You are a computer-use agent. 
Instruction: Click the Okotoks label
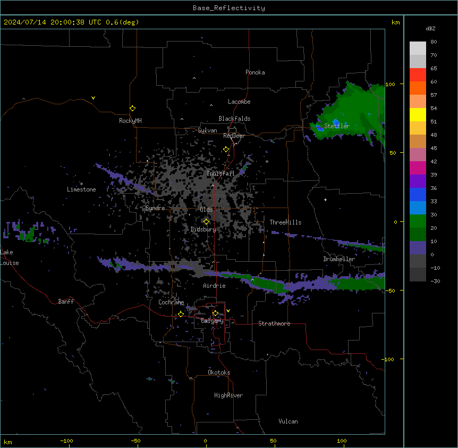pos(219,372)
